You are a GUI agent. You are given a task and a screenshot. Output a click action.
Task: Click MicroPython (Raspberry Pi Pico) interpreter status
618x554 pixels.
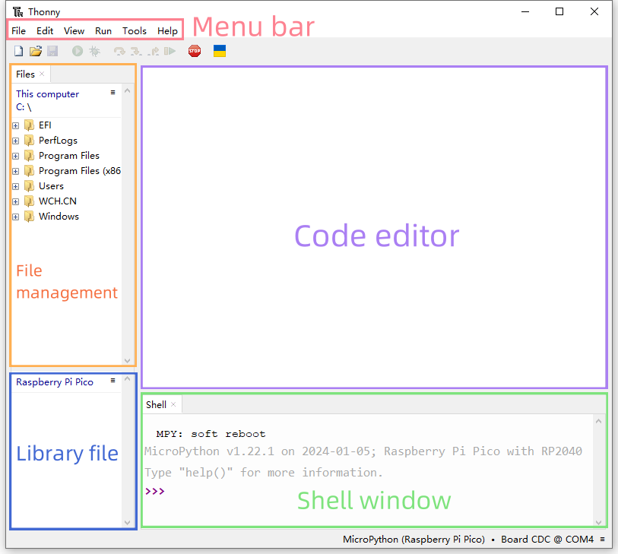click(414, 539)
